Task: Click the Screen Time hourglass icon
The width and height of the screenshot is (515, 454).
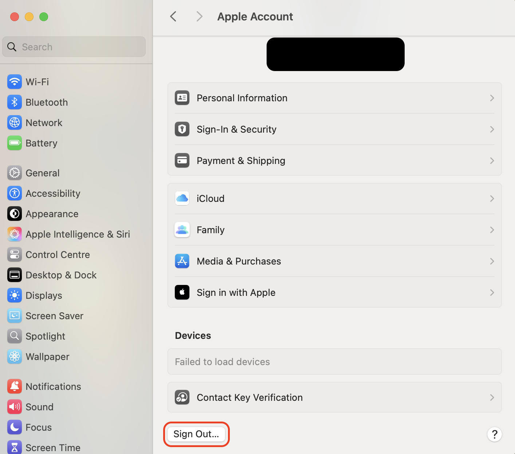Action: [15, 447]
